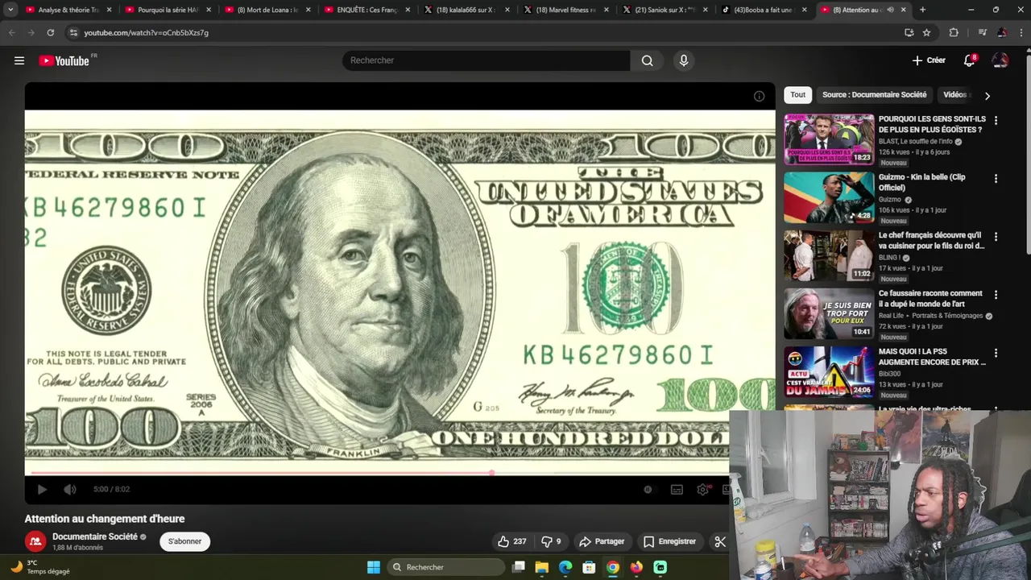Viewport: 1031px width, 580px height.
Task: Open a new browser tab
Action: [x=922, y=10]
